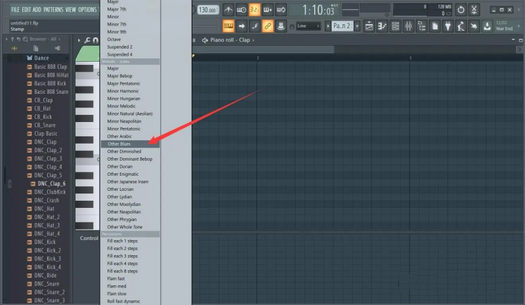Open the PATTERNS menu
Screen dimensions: 525x305
(x=53, y=9)
